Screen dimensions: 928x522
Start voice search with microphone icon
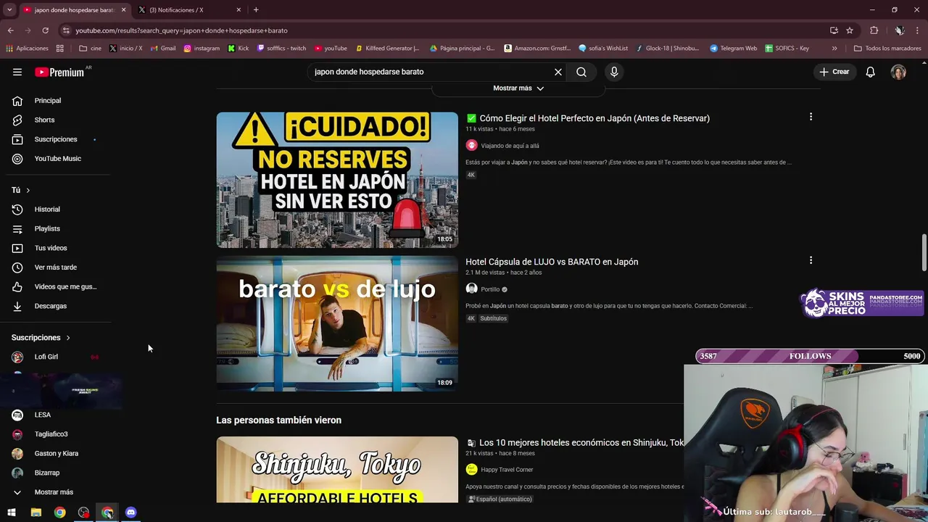click(x=614, y=72)
